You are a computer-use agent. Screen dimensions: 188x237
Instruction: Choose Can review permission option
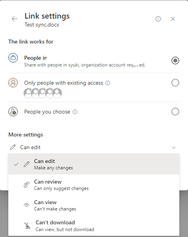click(94, 185)
